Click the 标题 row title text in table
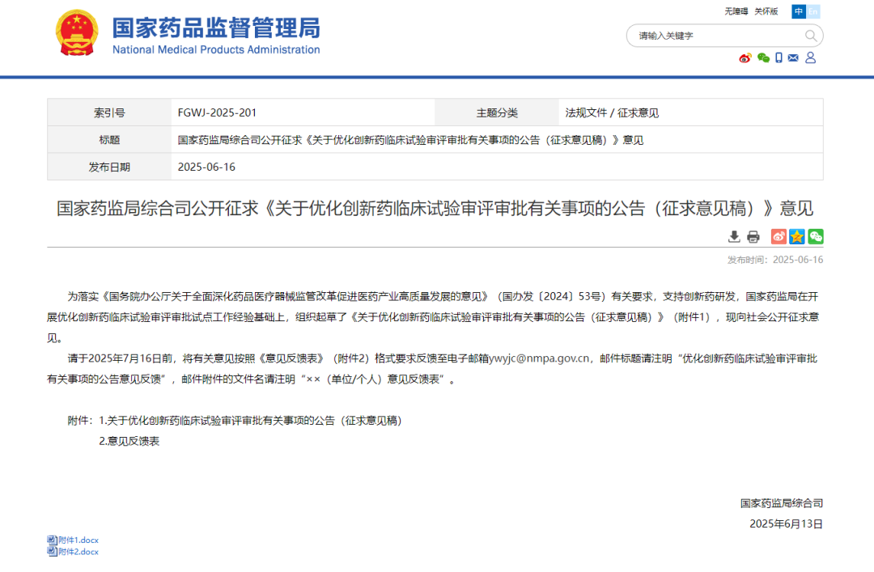Screen dimensions: 874x572 click(410, 140)
